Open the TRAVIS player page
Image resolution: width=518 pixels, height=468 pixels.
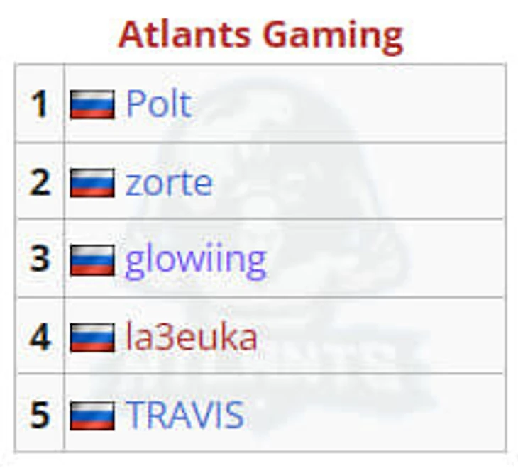click(x=185, y=416)
